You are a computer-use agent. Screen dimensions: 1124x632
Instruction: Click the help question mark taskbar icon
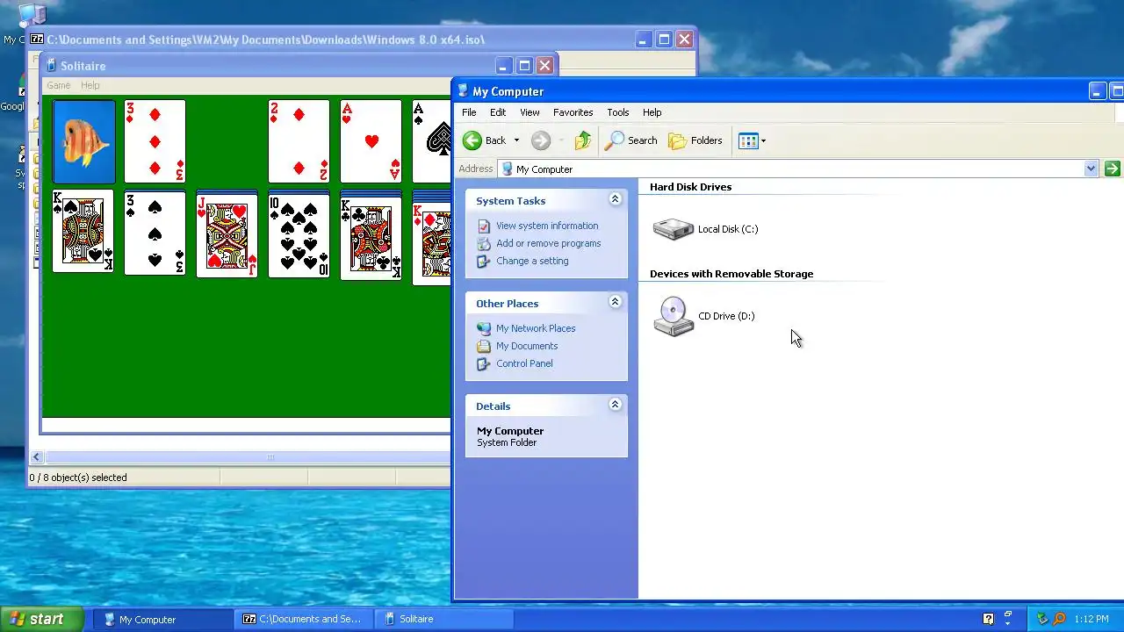[x=988, y=619]
